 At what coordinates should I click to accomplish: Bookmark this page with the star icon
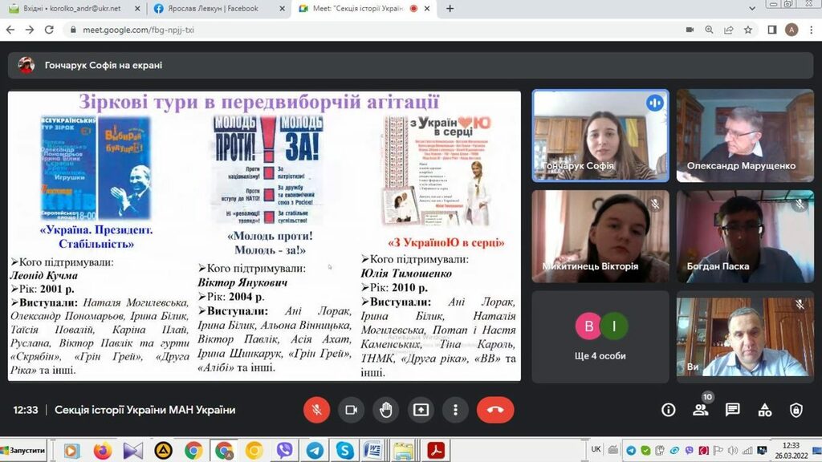point(748,30)
